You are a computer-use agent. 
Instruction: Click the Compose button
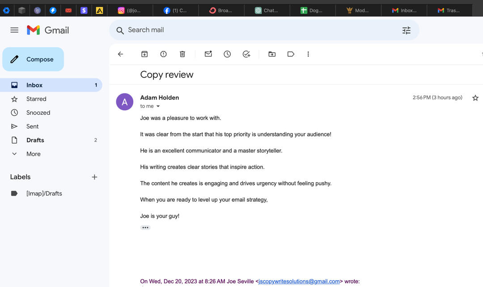[34, 59]
